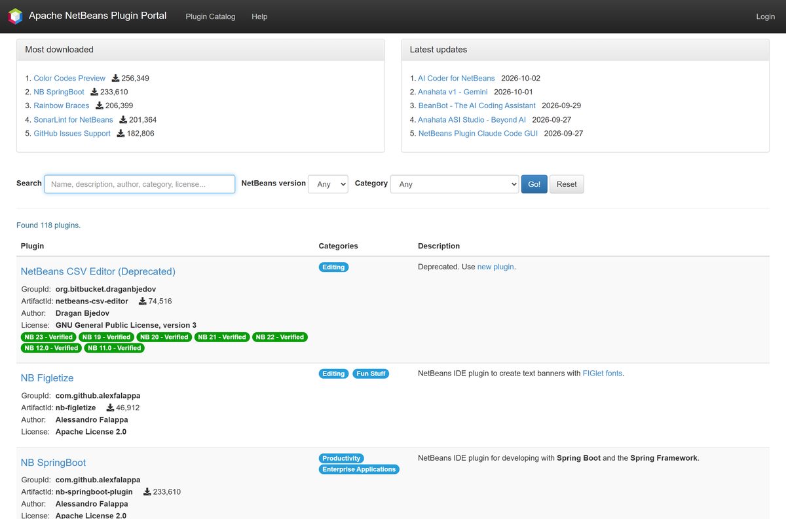This screenshot has width=786, height=519.
Task: Click ArtifactId nb-figletize text
Action: (75, 408)
